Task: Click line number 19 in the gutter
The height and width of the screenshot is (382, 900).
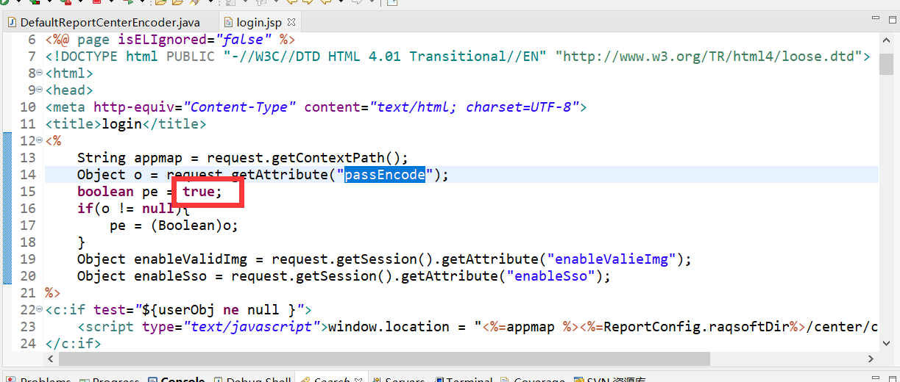Action: coord(27,259)
